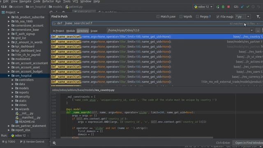263x148 pixels.
Task: Open the filter funnel in Find in Path
Action: (258, 16)
